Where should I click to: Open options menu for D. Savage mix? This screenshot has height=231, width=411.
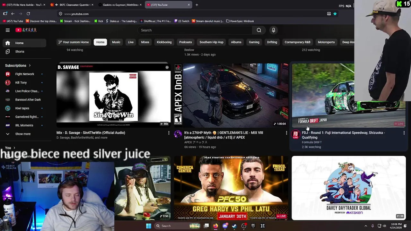169,133
